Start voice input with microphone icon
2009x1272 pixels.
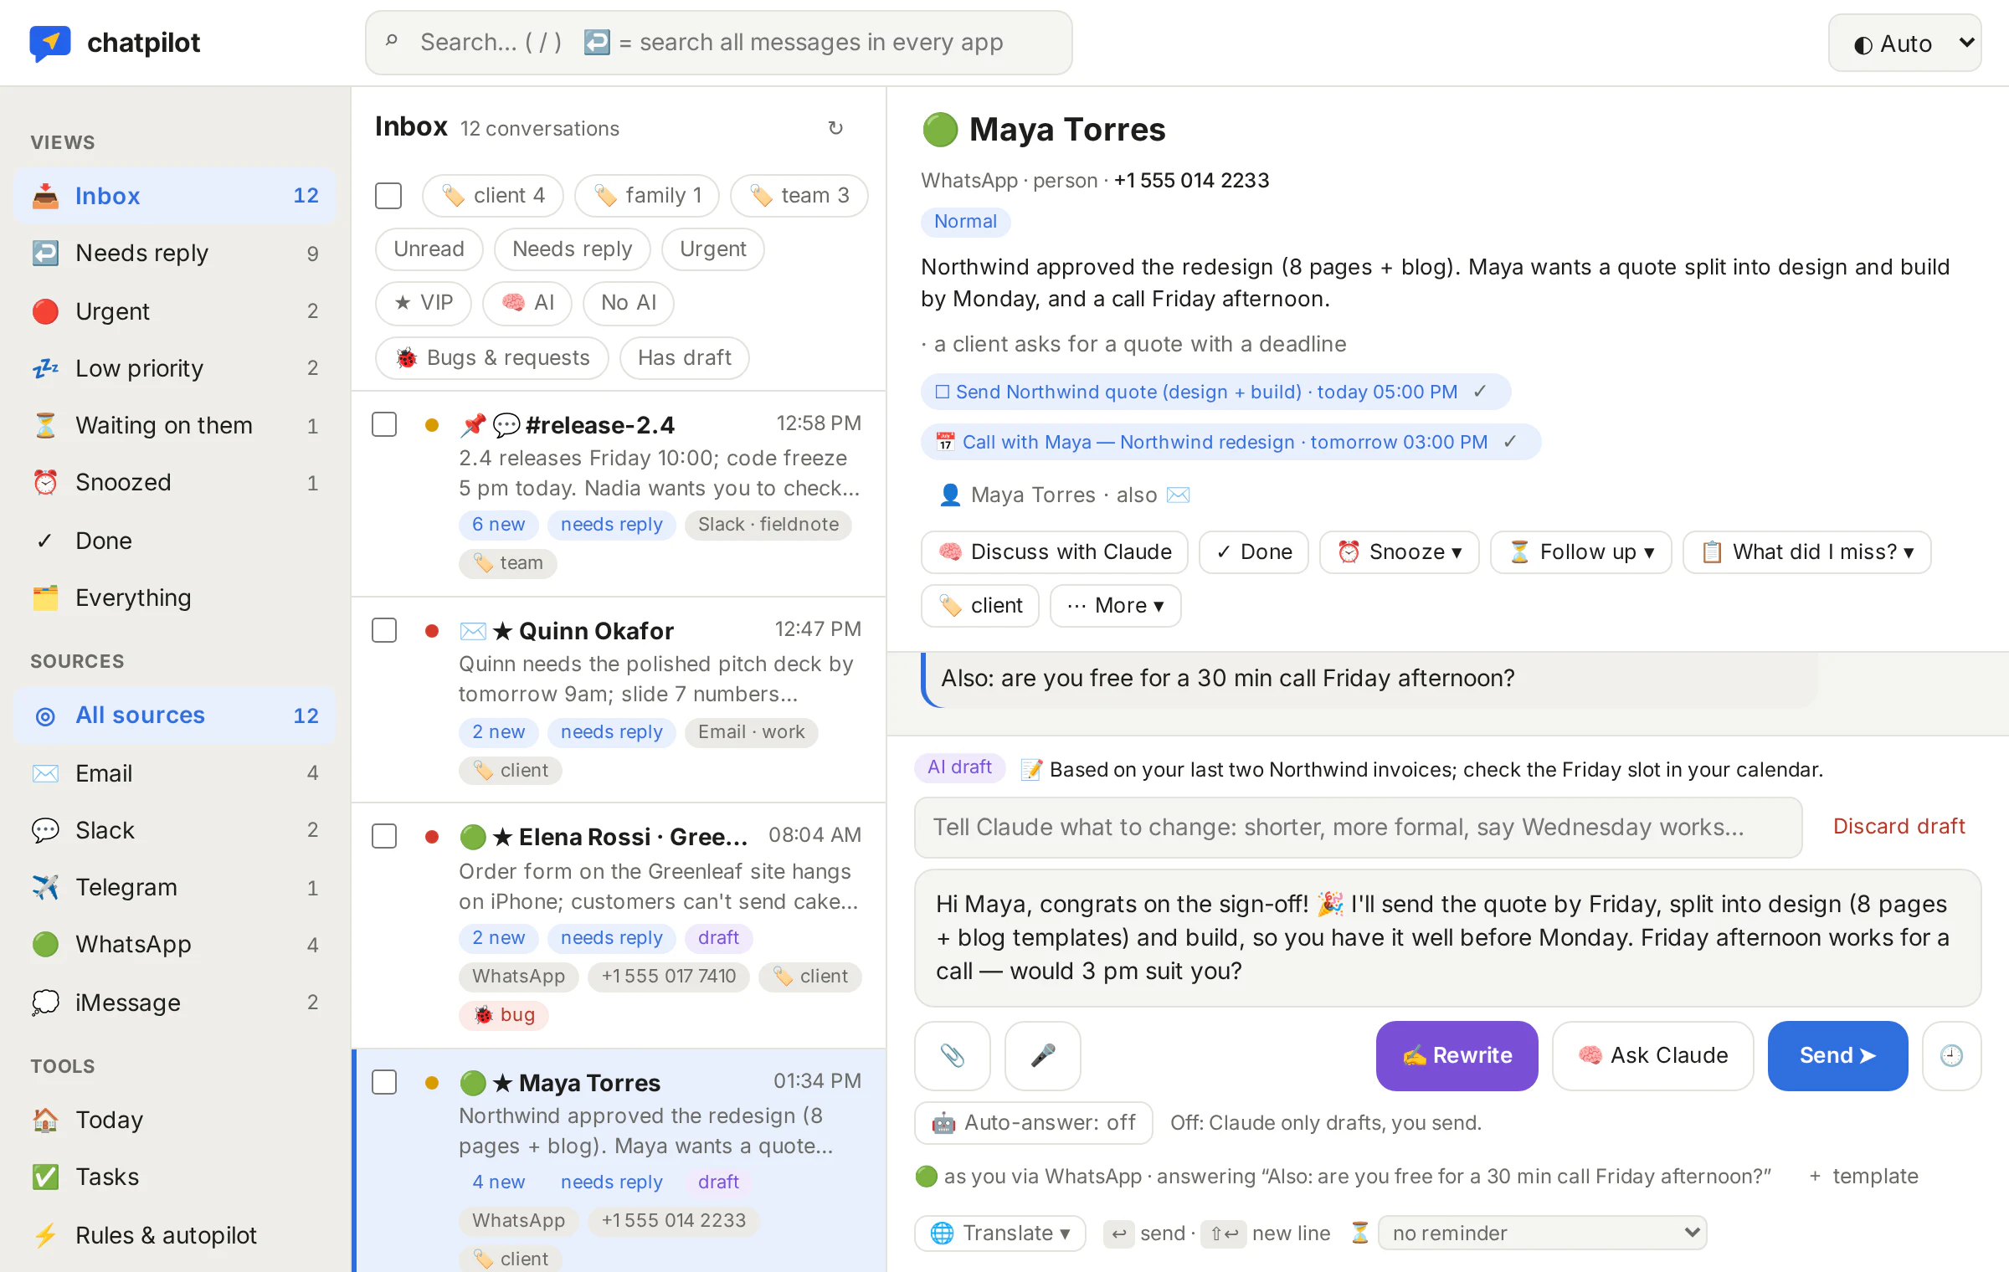pyautogui.click(x=1042, y=1055)
